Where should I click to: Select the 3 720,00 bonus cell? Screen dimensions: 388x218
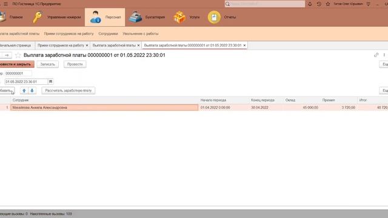pos(339,108)
